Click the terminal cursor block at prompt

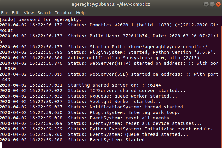point(1,145)
